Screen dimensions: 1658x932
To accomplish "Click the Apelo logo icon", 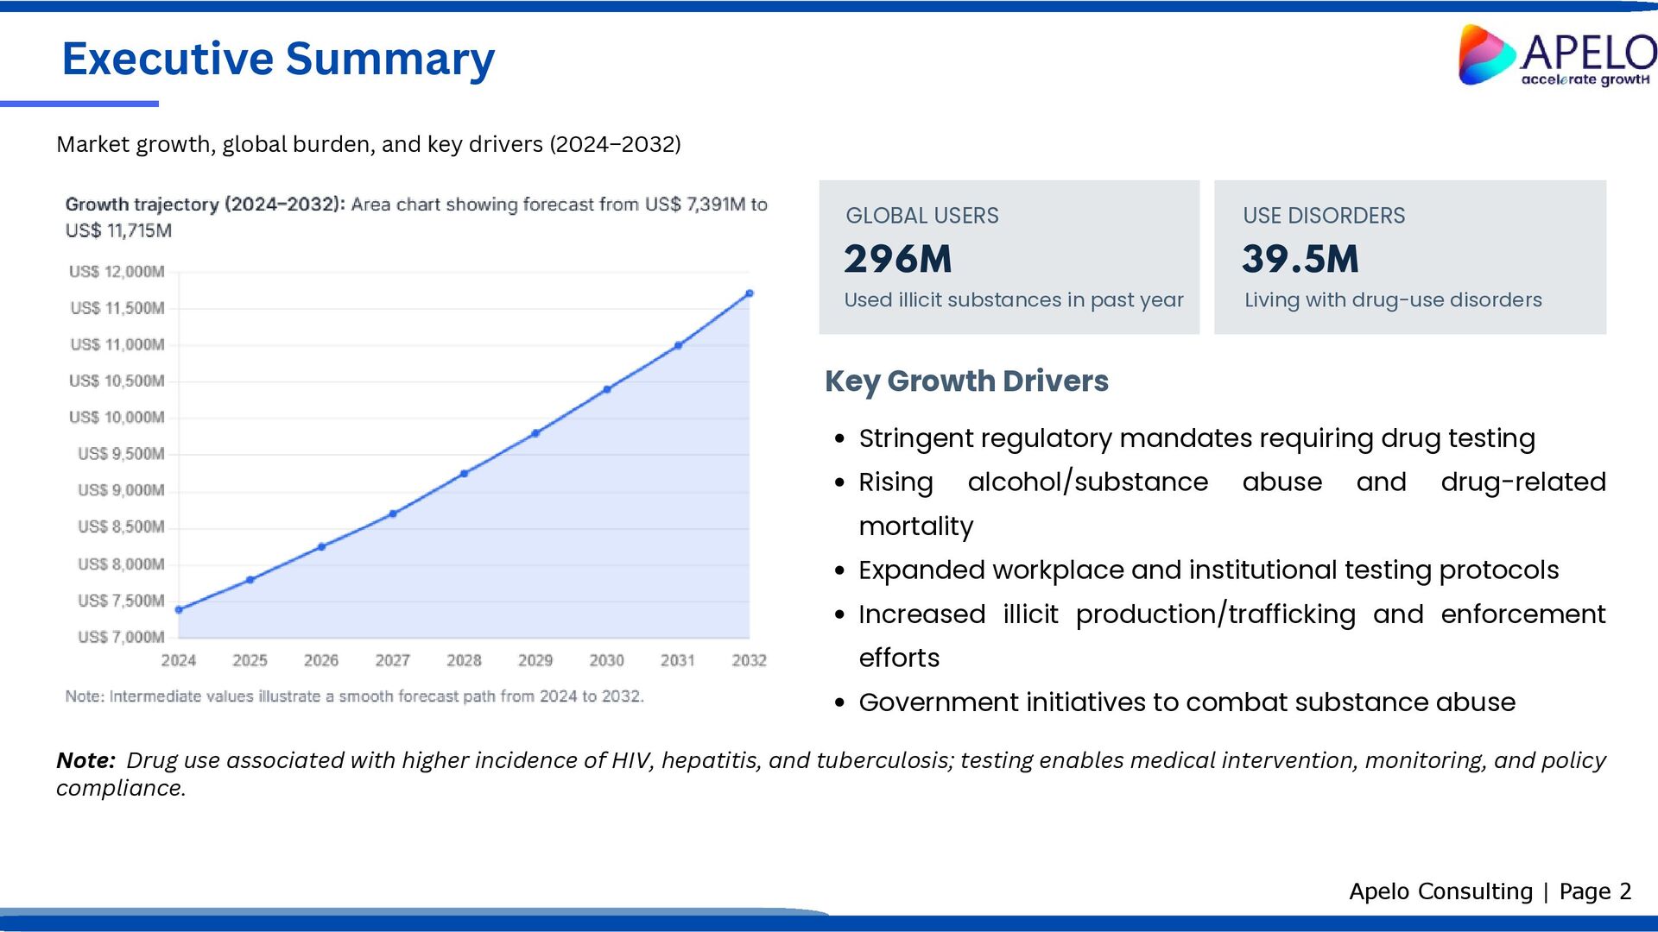I will click(1486, 54).
